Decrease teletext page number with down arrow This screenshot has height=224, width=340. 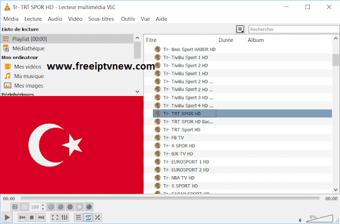point(43,209)
